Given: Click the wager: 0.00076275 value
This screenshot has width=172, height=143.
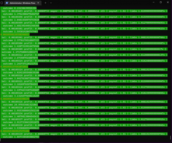Looking at the screenshot, I should tap(62, 43).
